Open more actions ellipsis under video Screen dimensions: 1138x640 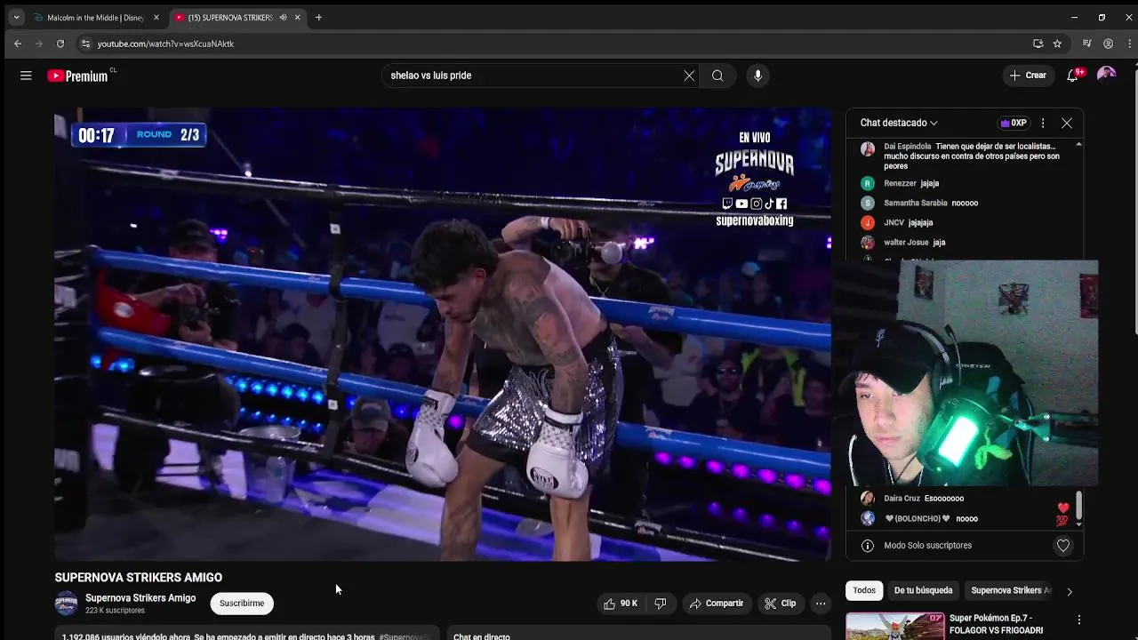[821, 604]
